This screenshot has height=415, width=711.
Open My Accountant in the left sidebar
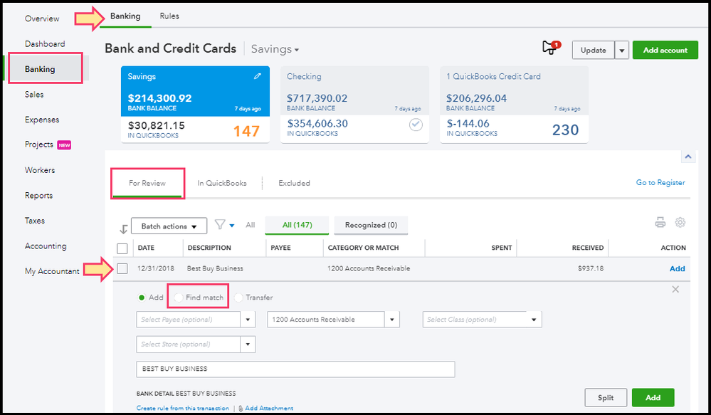52,271
